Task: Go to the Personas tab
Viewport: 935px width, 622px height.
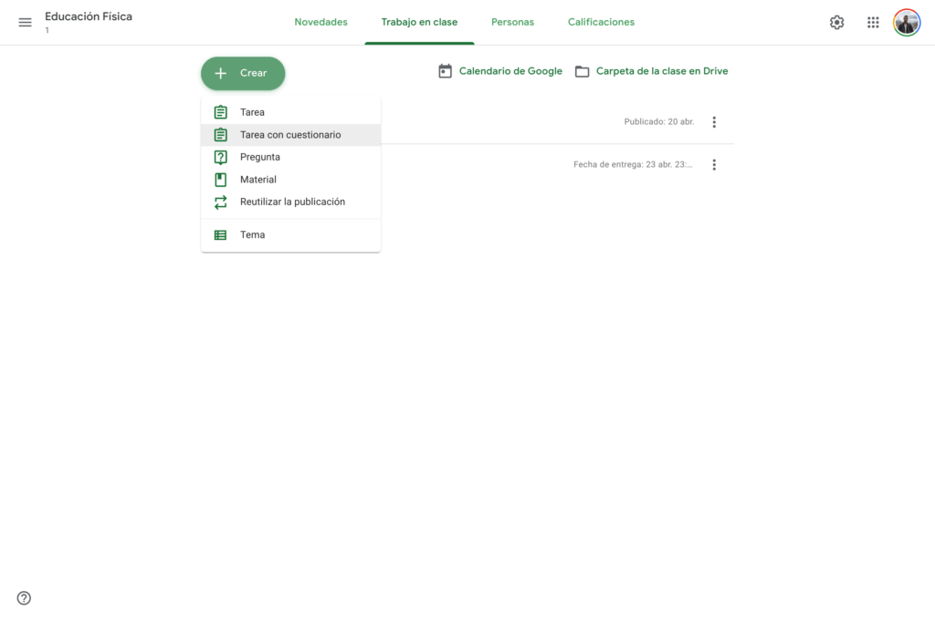Action: click(512, 22)
